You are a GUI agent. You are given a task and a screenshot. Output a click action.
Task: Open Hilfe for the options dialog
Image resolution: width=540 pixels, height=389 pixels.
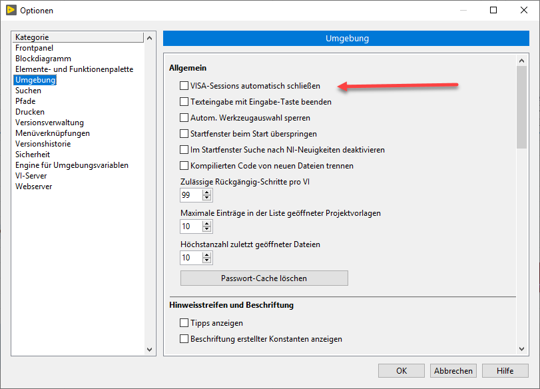click(x=505, y=371)
